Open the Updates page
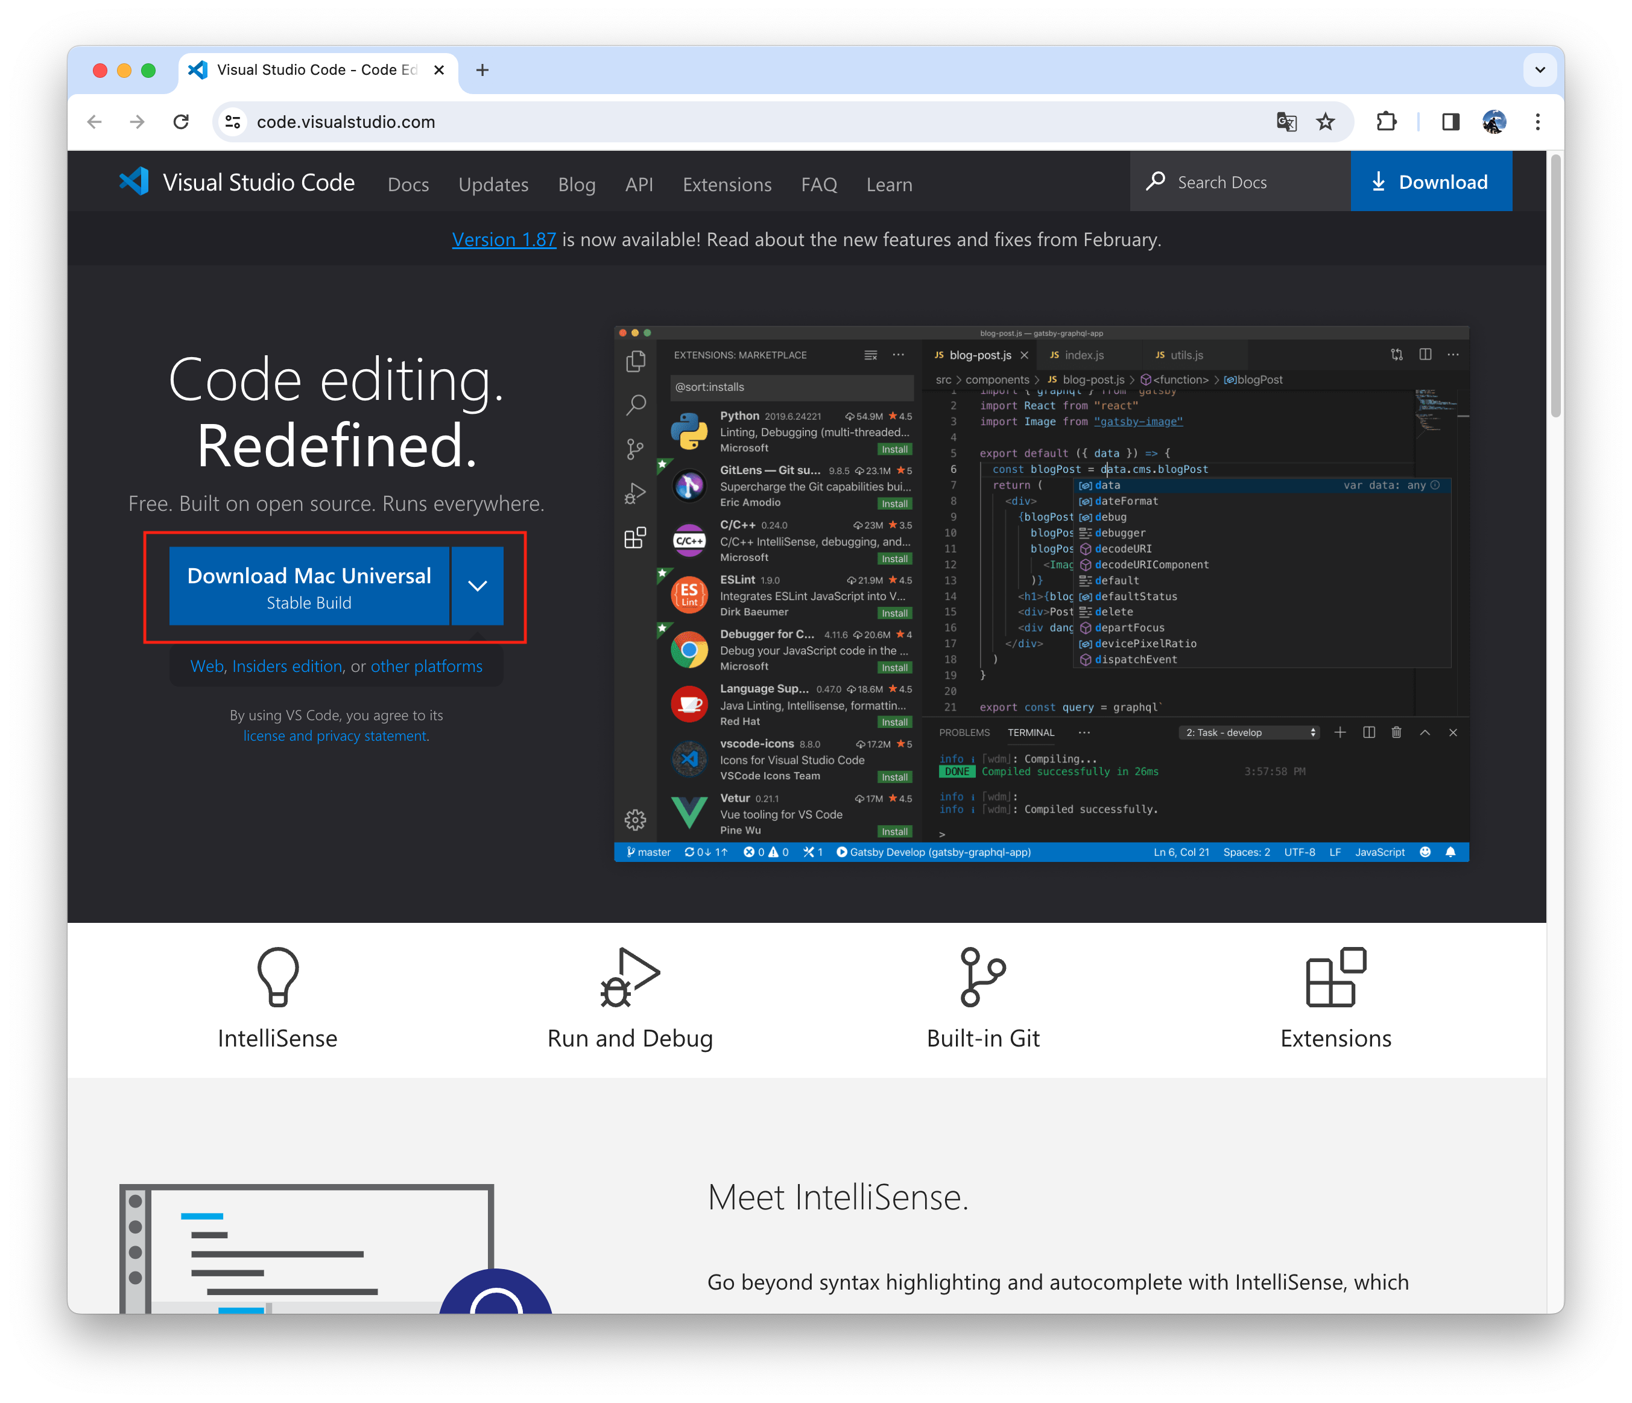 pos(493,185)
